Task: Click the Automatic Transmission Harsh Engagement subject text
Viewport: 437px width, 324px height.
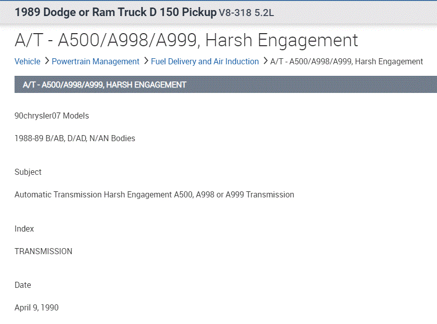Action: [154, 194]
